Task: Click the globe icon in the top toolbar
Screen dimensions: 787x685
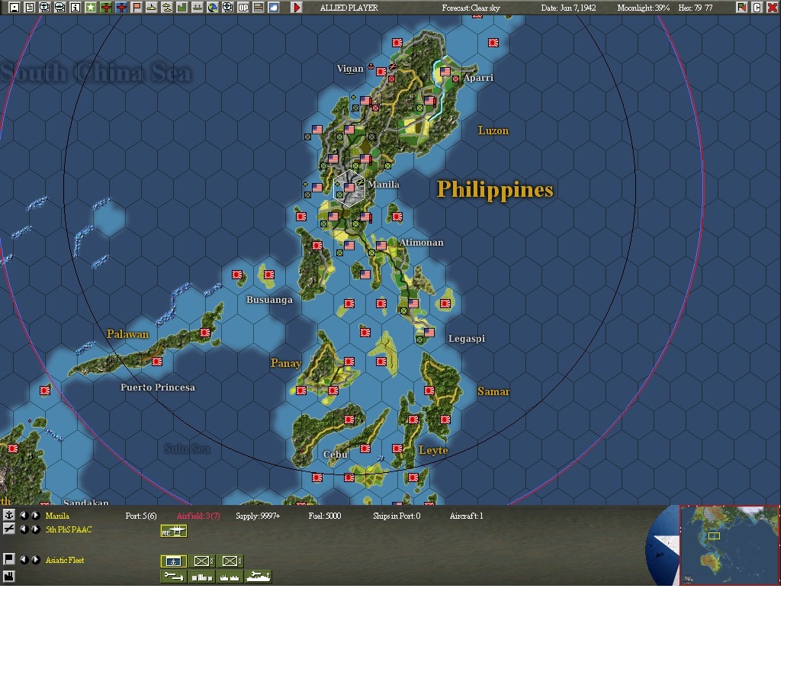Action: pyautogui.click(x=213, y=8)
